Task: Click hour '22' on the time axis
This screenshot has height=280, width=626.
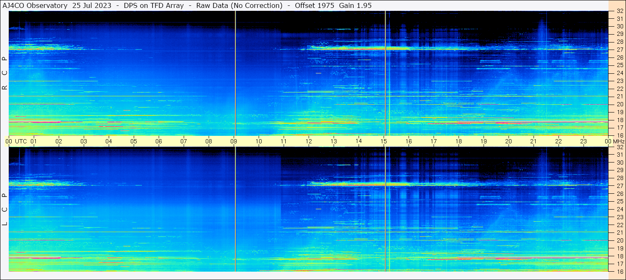Action: (559, 141)
